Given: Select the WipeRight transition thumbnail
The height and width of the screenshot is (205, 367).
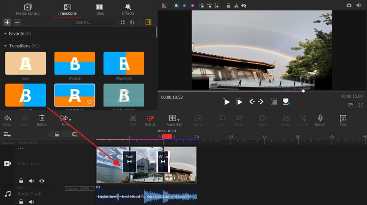Looking at the screenshot, I should pyautogui.click(x=124, y=64).
